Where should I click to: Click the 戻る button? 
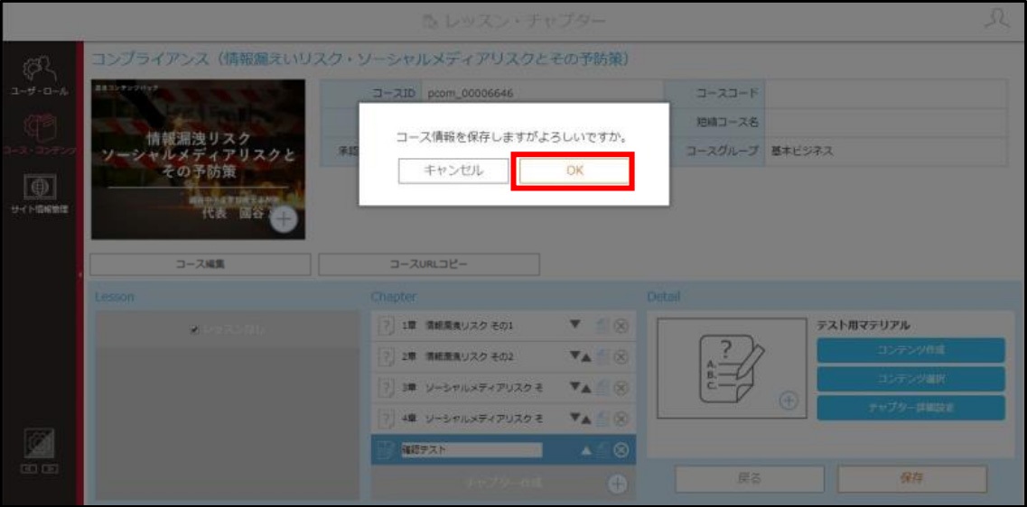point(750,478)
